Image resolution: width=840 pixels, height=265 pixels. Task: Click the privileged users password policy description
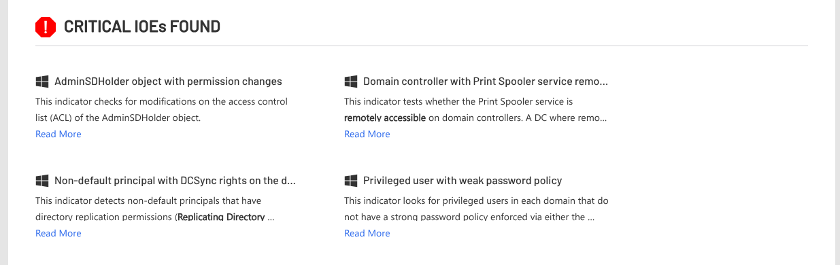point(476,209)
